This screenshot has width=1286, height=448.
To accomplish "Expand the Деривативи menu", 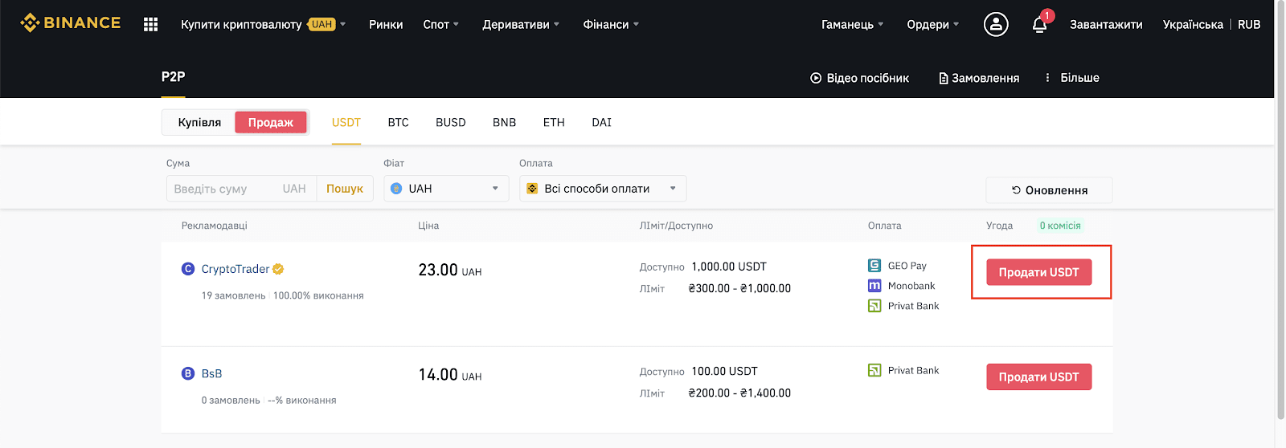I will (521, 24).
